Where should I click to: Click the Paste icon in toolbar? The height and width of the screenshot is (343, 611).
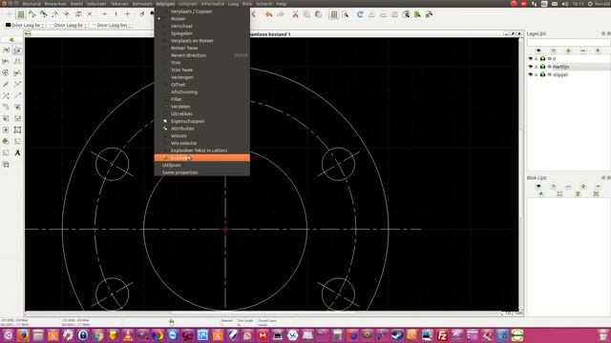tap(318, 15)
